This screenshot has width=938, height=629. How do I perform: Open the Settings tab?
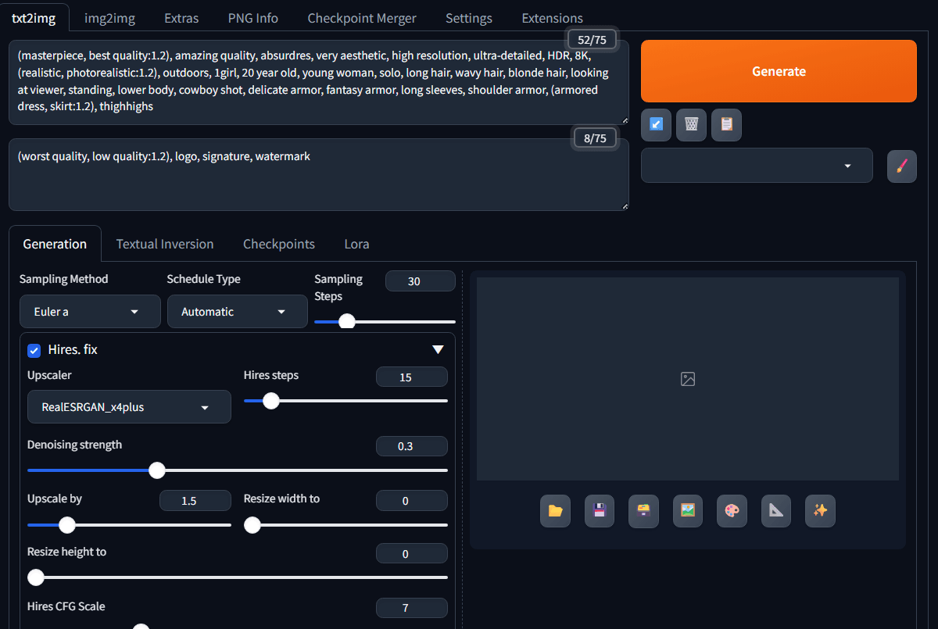[469, 18]
